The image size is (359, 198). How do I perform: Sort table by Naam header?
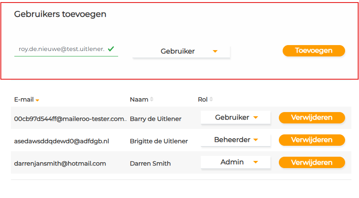tap(139, 99)
